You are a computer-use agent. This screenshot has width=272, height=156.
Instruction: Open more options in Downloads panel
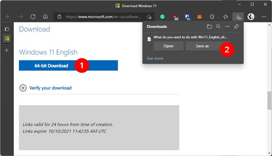click(227, 26)
